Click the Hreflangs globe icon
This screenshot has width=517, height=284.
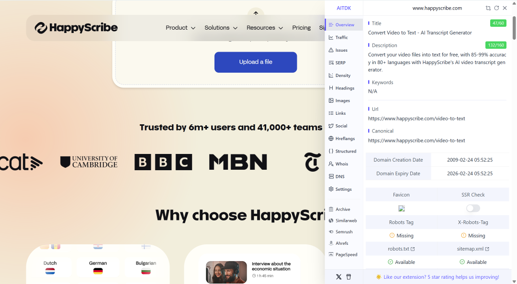331,138
